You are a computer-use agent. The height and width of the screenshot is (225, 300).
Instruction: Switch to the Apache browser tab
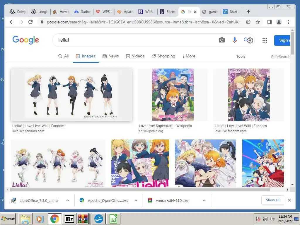tap(125, 12)
